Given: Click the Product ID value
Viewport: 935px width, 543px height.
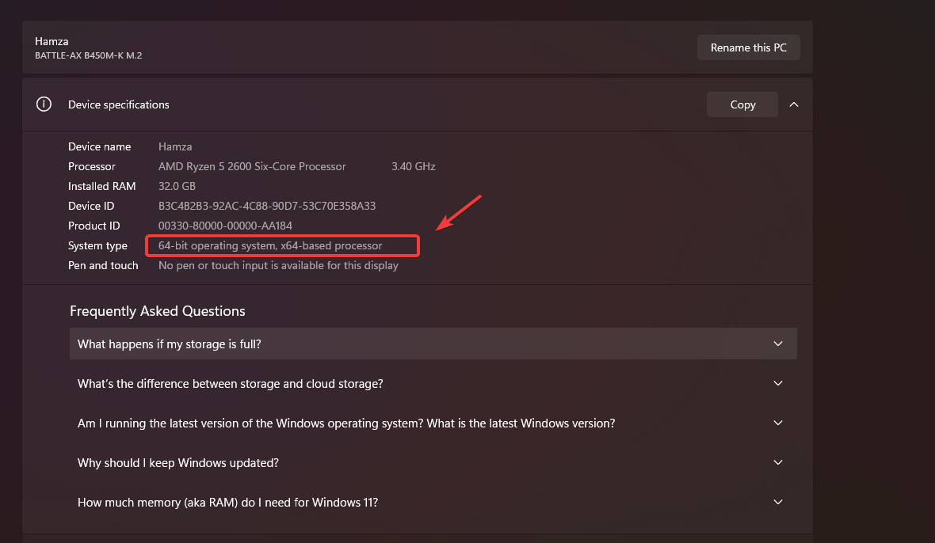Looking at the screenshot, I should (225, 226).
